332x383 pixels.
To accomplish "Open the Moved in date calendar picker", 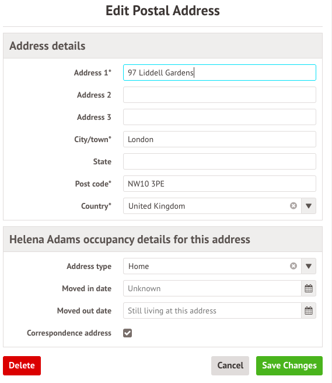I will tap(309, 288).
